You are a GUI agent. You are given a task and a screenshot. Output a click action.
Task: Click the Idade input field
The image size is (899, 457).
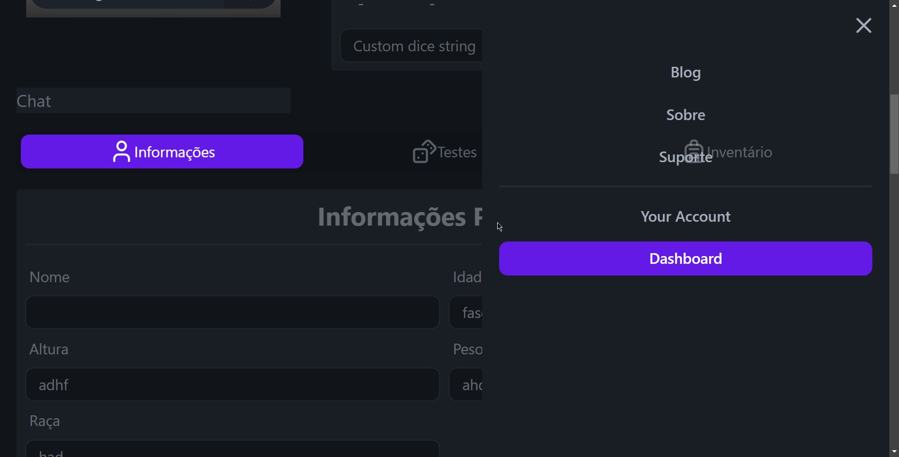467,312
